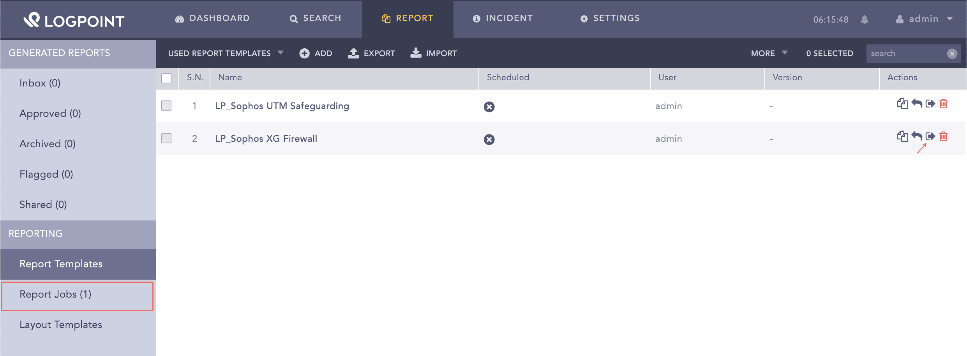Viewport: 967px width, 356px height.
Task: Click the ADD button to create a template
Action: click(x=316, y=53)
